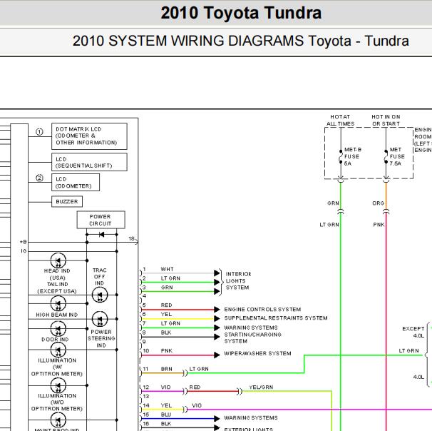Select the DOT MATRIX LCD component box
The height and width of the screenshot is (431, 432).
click(89, 136)
